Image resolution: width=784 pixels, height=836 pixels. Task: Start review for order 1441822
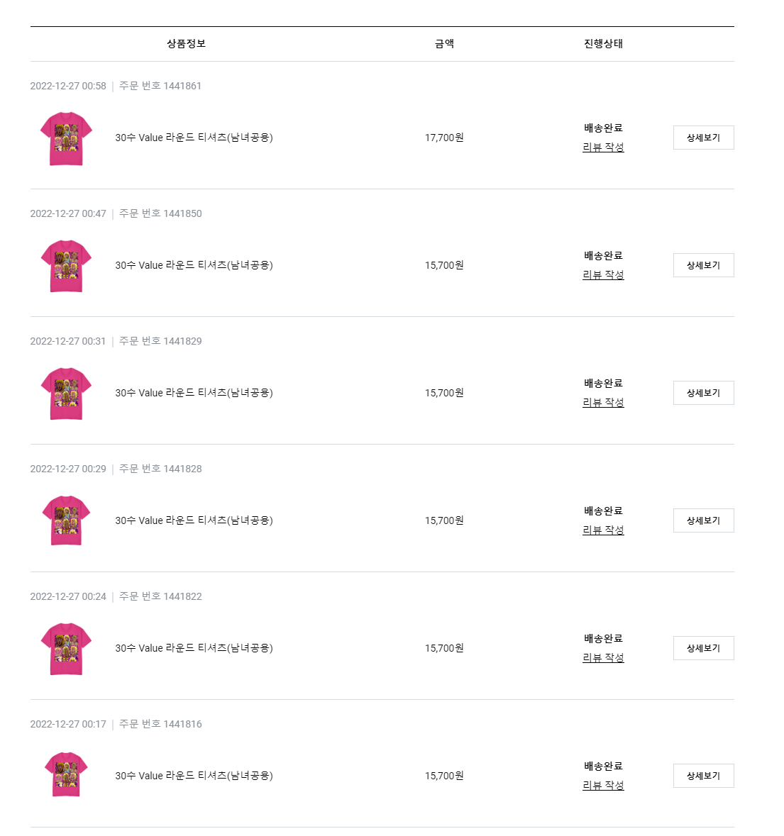pyautogui.click(x=603, y=658)
